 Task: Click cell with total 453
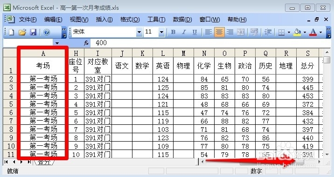pos(307,96)
